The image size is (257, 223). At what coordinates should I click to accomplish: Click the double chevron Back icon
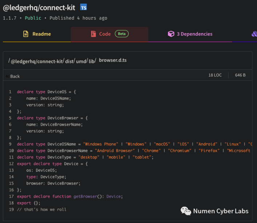tap(7, 76)
